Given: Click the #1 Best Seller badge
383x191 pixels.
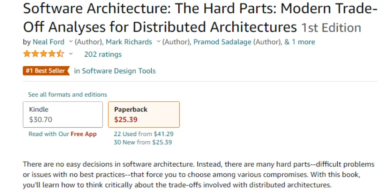Looking at the screenshot, I should tap(46, 71).
